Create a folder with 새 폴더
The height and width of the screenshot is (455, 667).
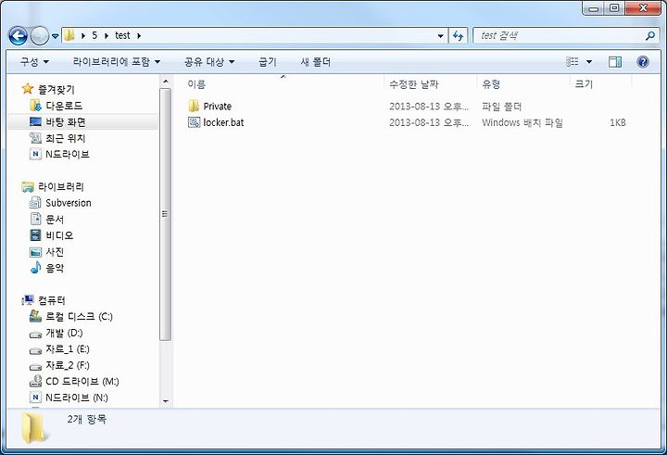pos(315,62)
